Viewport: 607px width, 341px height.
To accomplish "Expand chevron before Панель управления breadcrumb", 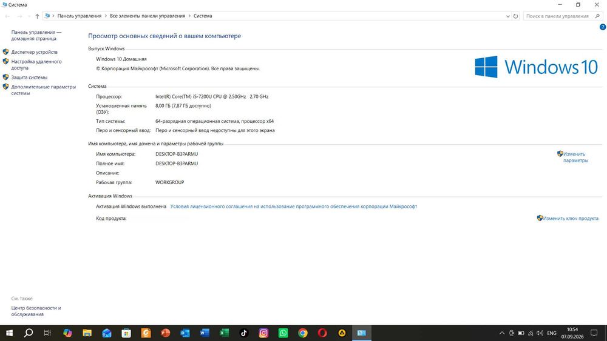I will click(53, 16).
